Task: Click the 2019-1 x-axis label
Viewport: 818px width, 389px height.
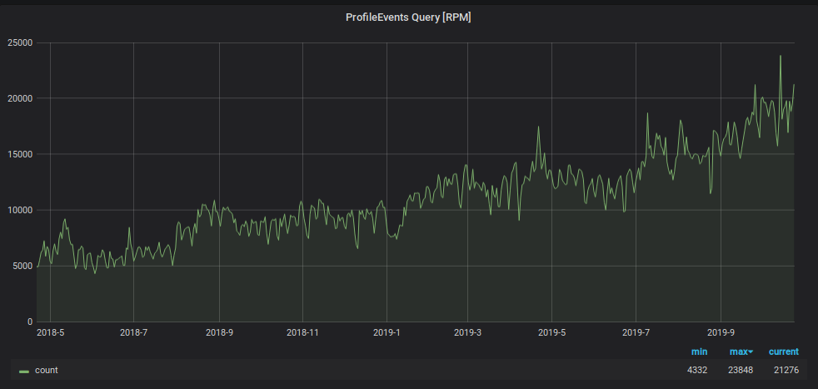Action: (387, 332)
